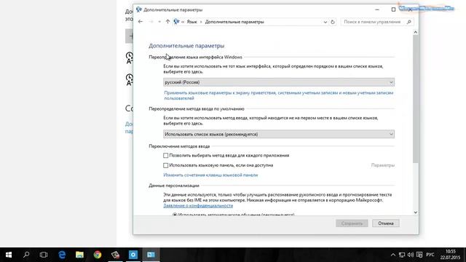466x262 pixels.
Task: Click the title bar window icon
Action: pos(139,9)
